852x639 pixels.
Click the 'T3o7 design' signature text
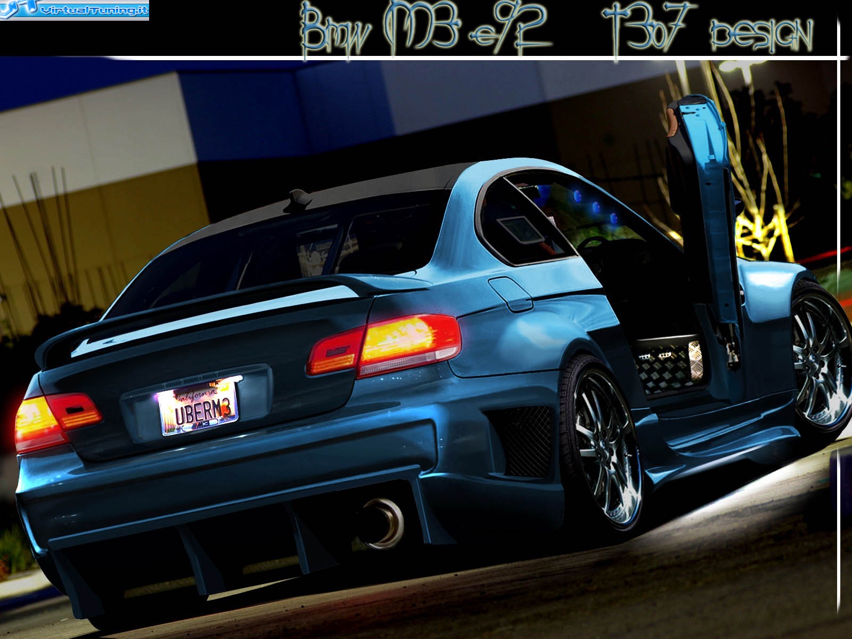pos(708,30)
